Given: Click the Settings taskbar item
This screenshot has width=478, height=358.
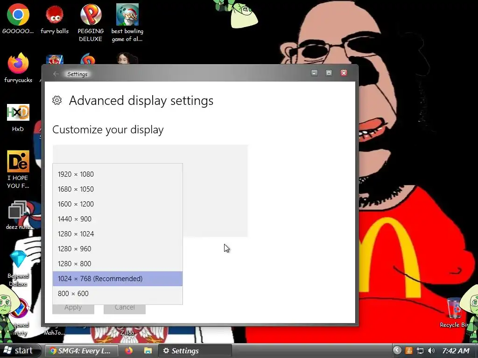Looking at the screenshot, I should click(x=195, y=351).
